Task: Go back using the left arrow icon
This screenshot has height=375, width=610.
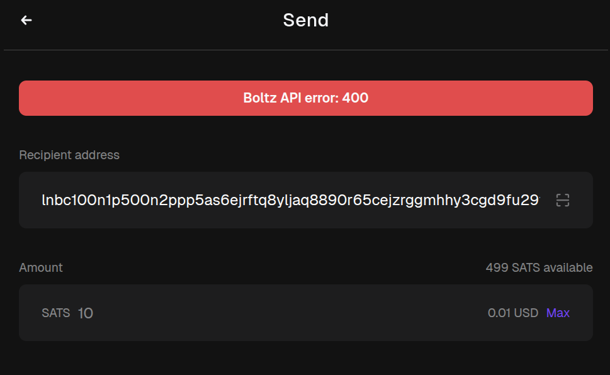Action: tap(26, 20)
